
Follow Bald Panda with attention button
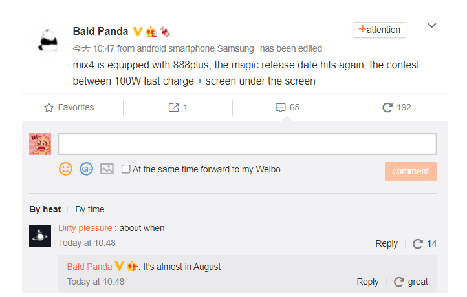[379, 30]
